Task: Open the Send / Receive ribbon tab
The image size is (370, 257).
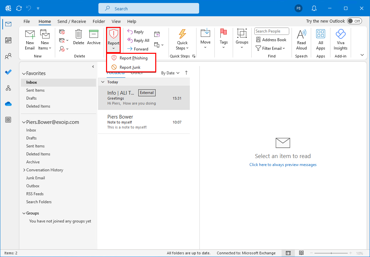Action: (71, 22)
